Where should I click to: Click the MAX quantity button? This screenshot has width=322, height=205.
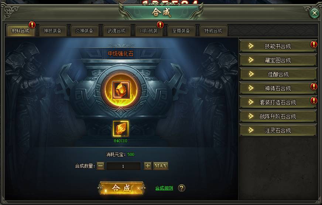161,166
